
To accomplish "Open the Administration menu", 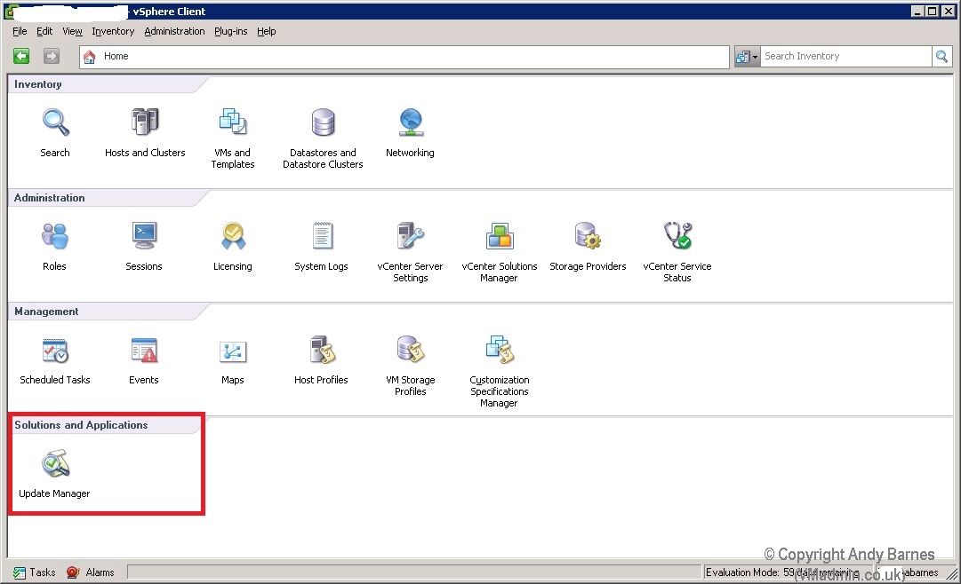I will [x=174, y=31].
